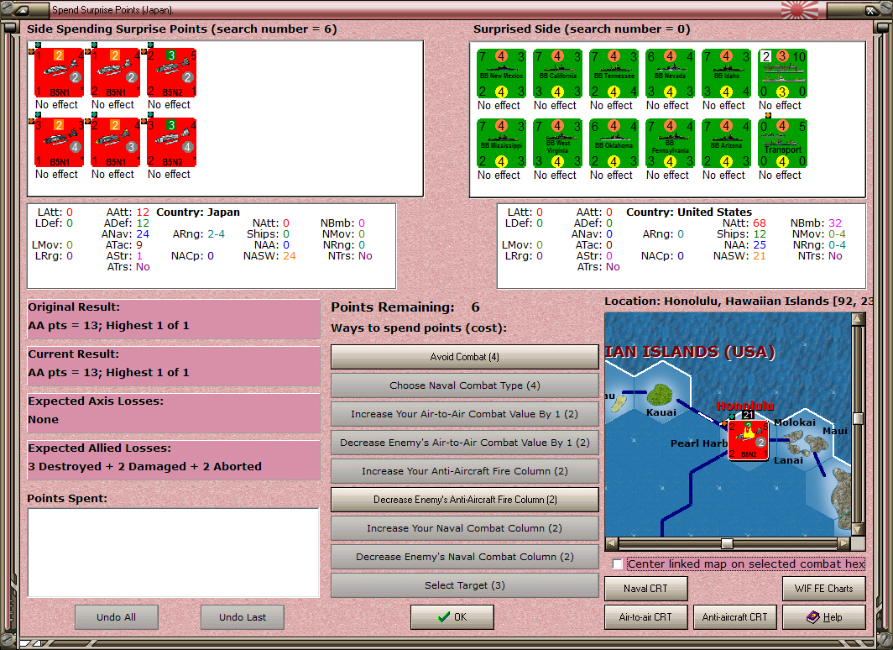
Task: Click the Kauai island on the map
Action: click(660, 395)
